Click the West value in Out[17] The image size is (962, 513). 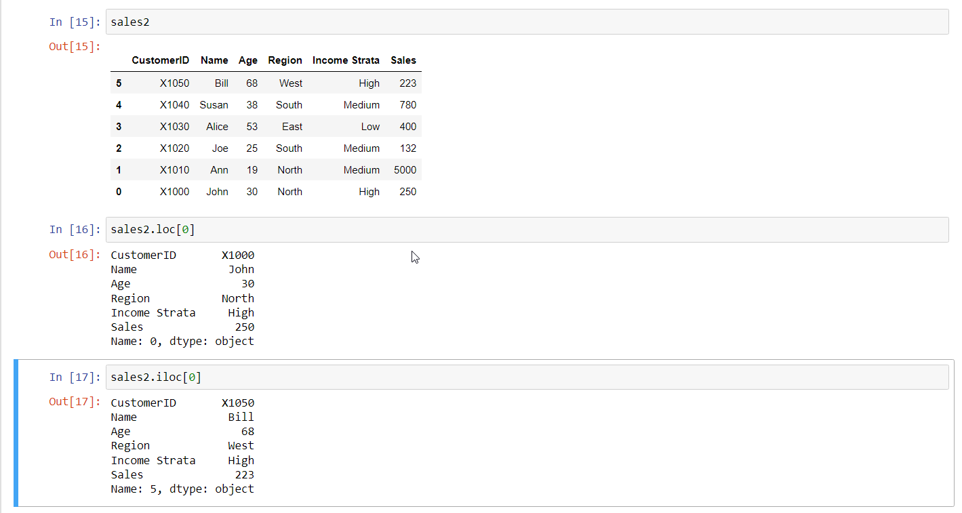241,445
